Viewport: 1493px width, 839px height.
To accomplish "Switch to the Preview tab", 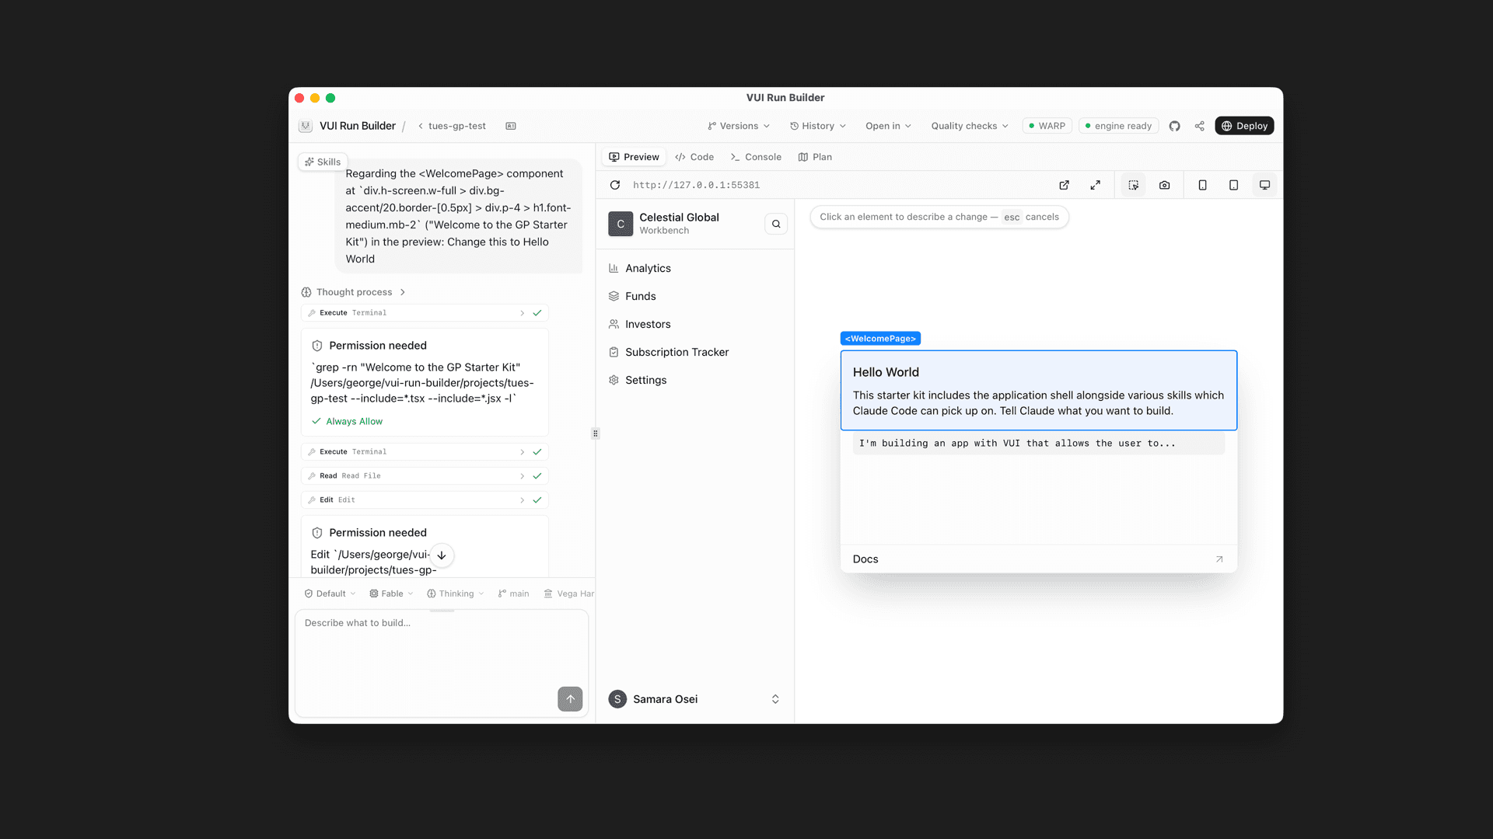I will pyautogui.click(x=634, y=157).
